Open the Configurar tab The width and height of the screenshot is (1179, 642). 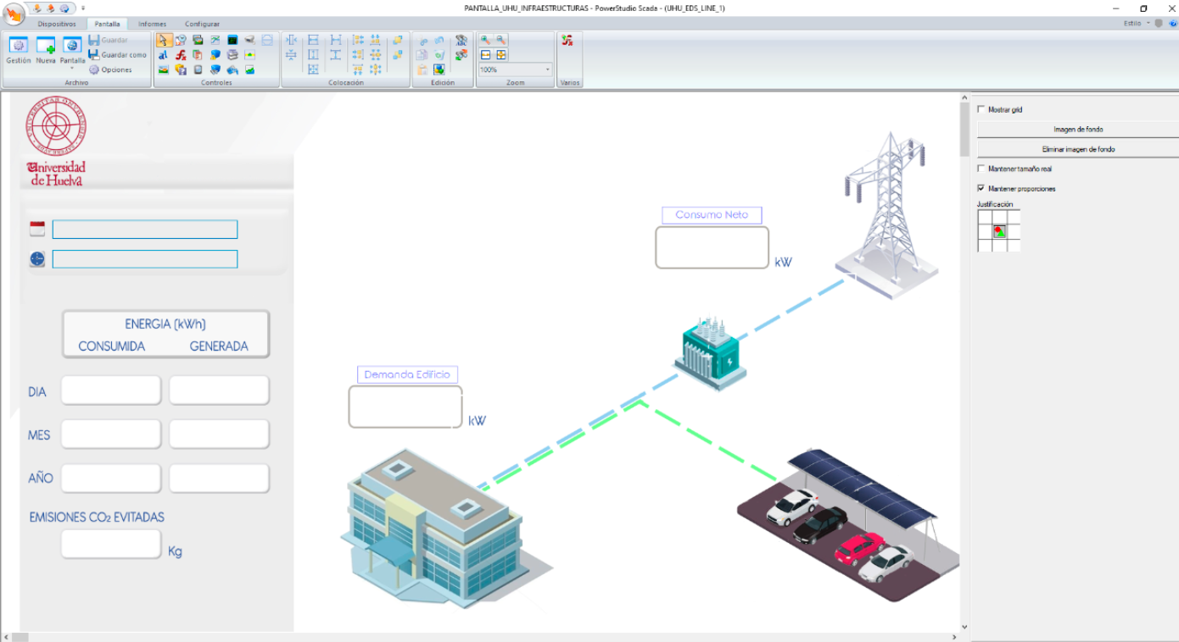tap(202, 24)
